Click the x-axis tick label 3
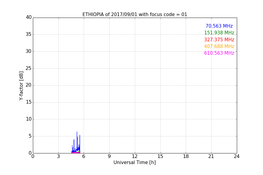263x175 pixels. click(58, 156)
